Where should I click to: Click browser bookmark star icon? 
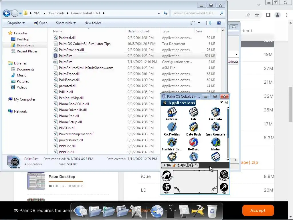[257, 15]
